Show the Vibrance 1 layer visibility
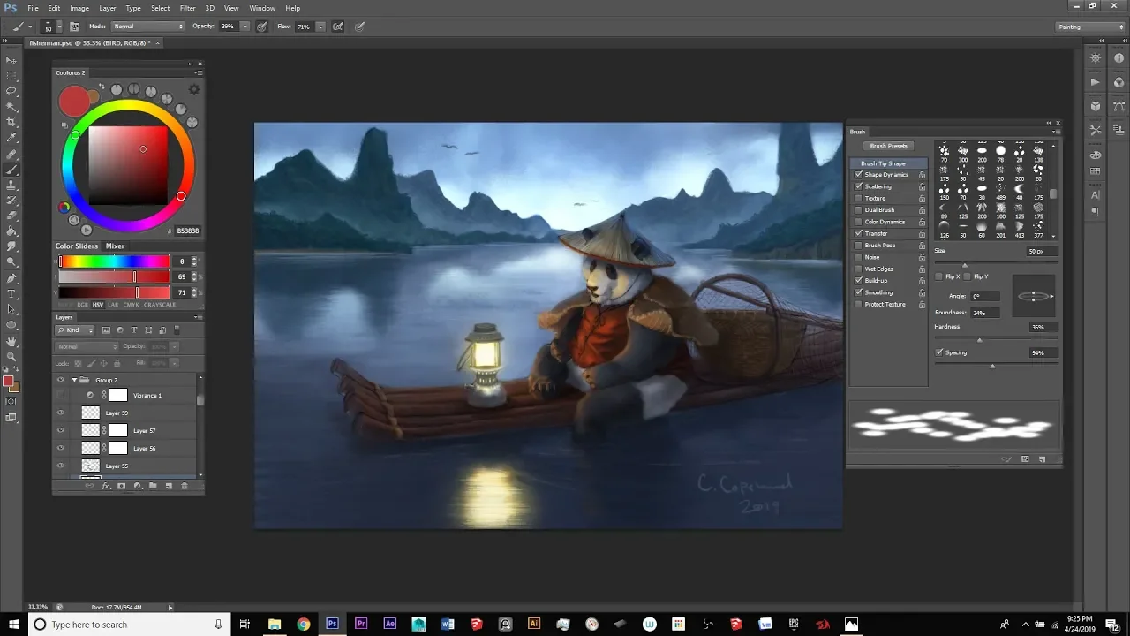The width and height of the screenshot is (1130, 636). point(61,395)
